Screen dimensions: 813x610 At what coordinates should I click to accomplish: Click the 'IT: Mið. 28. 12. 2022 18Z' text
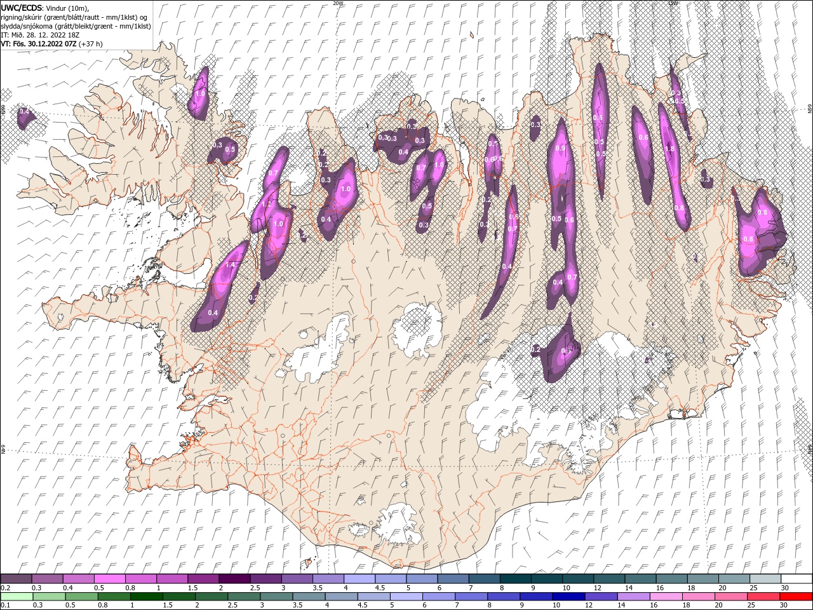[x=39, y=34]
